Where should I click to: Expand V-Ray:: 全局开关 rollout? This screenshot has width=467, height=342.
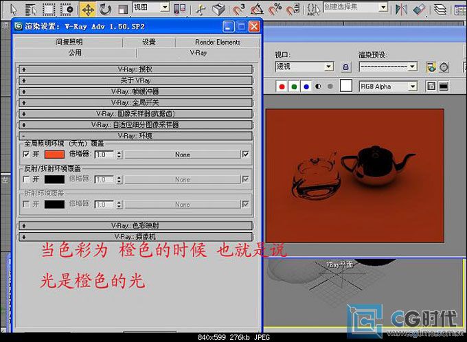pos(135,103)
